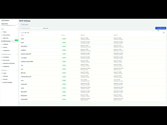Sort by the Status column header
This screenshot has width=167, height=125.
pyautogui.click(x=63, y=35)
